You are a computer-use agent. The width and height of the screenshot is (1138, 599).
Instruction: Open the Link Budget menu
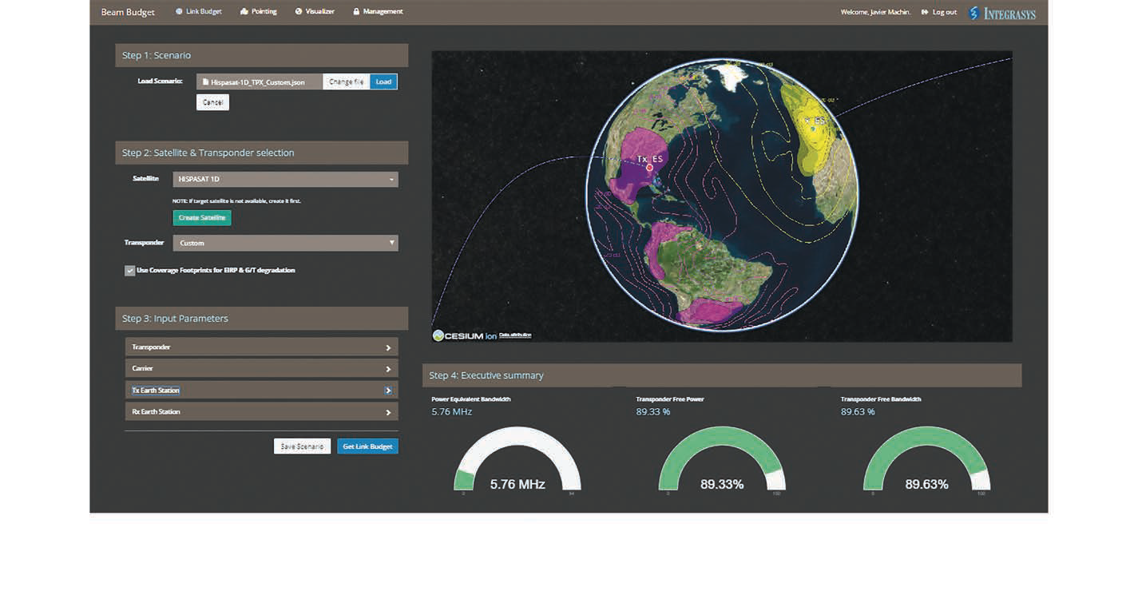pyautogui.click(x=199, y=12)
